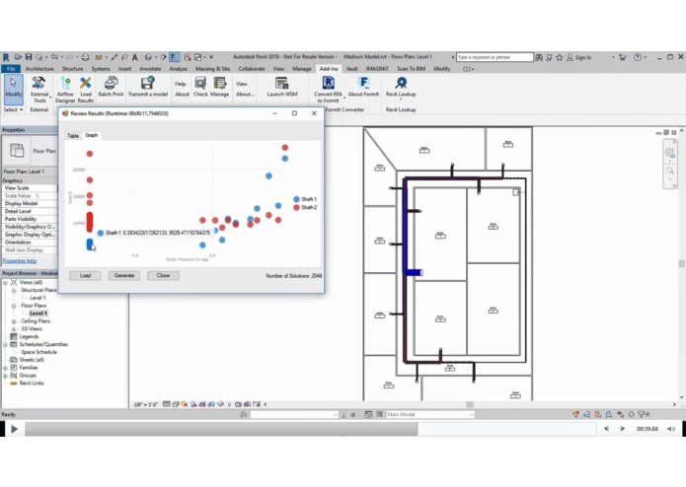
Task: Expand the 3D Views tree node
Action: click(x=14, y=329)
